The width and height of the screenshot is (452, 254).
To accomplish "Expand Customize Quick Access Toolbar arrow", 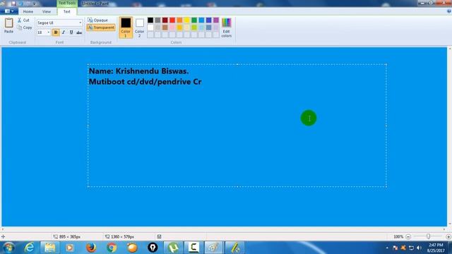I will pyautogui.click(x=35, y=4).
